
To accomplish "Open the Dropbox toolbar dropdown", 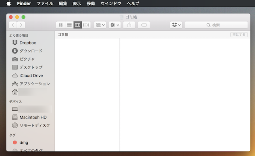I will [x=176, y=25].
